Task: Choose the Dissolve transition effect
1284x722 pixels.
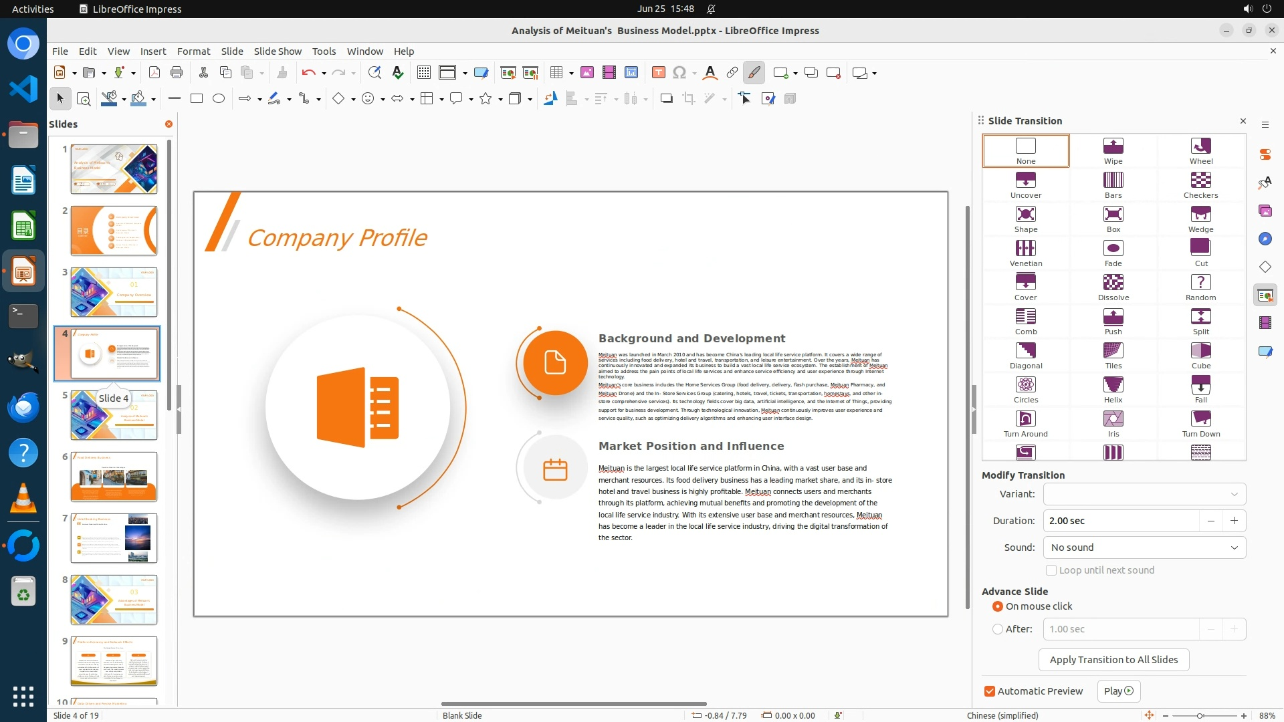Action: click(x=1113, y=283)
